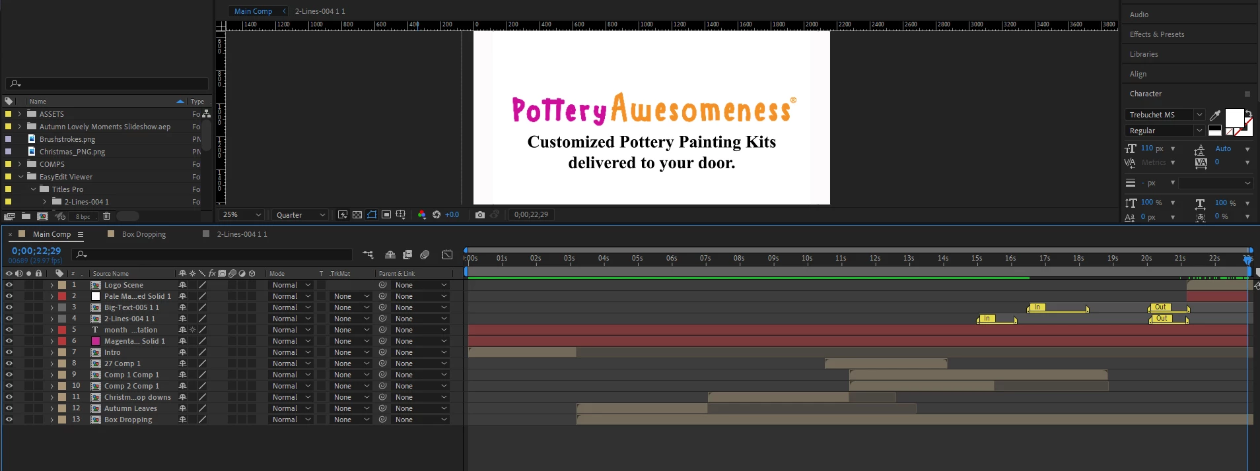Swap fill and stroke colors arrow
This screenshot has width=1260, height=471.
[1249, 113]
